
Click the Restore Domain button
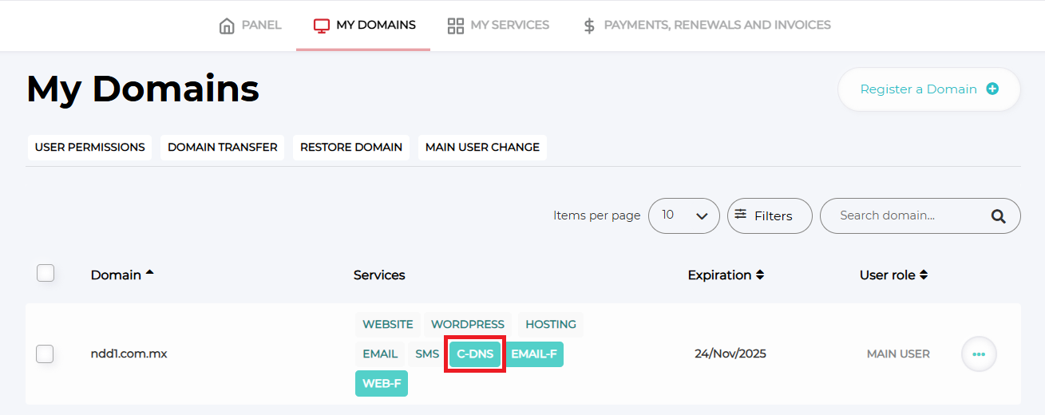pyautogui.click(x=351, y=147)
